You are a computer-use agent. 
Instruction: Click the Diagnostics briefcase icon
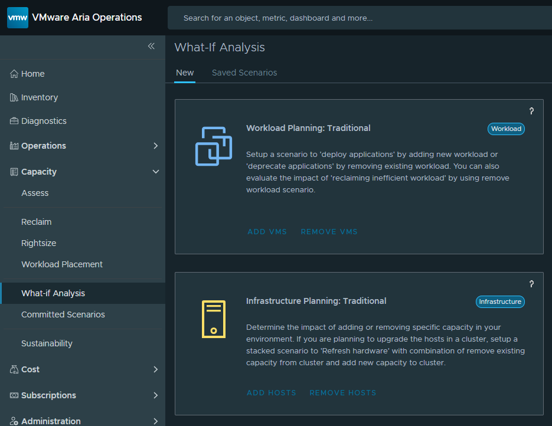(14, 121)
